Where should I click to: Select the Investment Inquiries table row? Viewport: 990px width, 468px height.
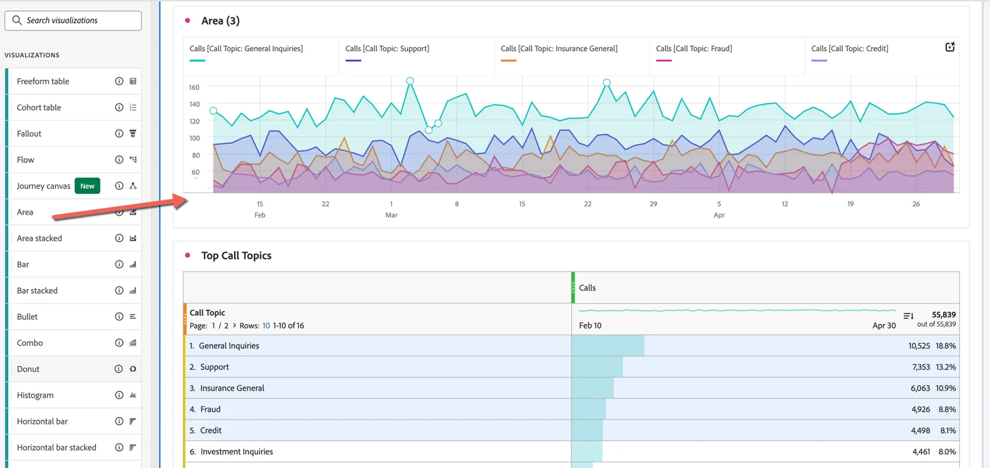(571, 452)
